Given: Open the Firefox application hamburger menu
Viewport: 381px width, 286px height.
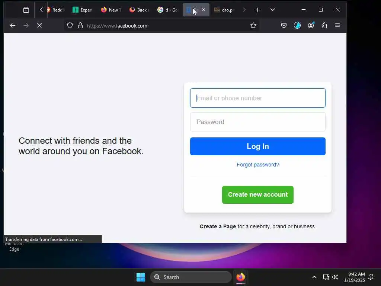Looking at the screenshot, I should 337,26.
